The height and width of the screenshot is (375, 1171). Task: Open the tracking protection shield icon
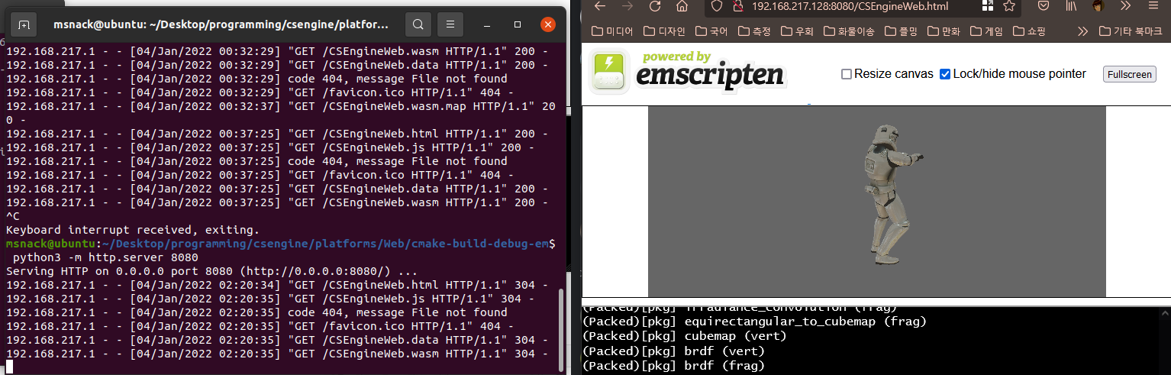pos(717,6)
